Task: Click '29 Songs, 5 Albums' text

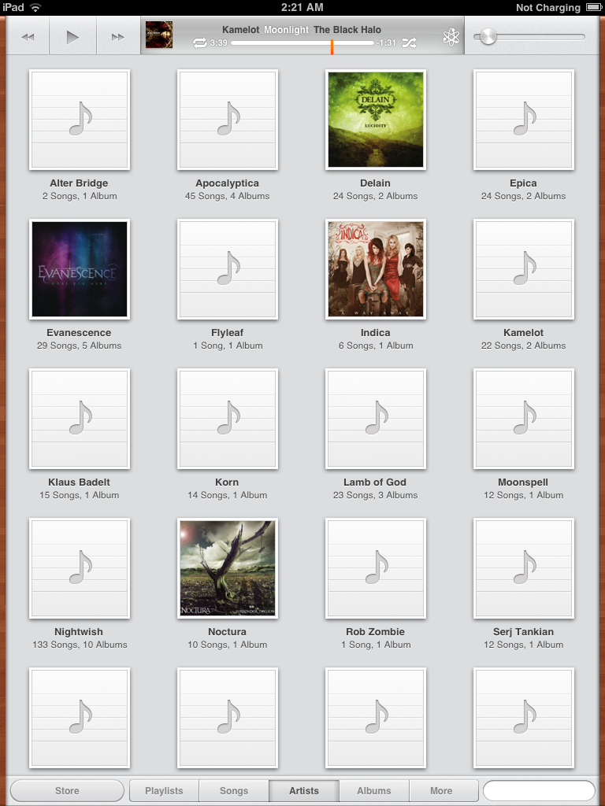Action: (80, 346)
